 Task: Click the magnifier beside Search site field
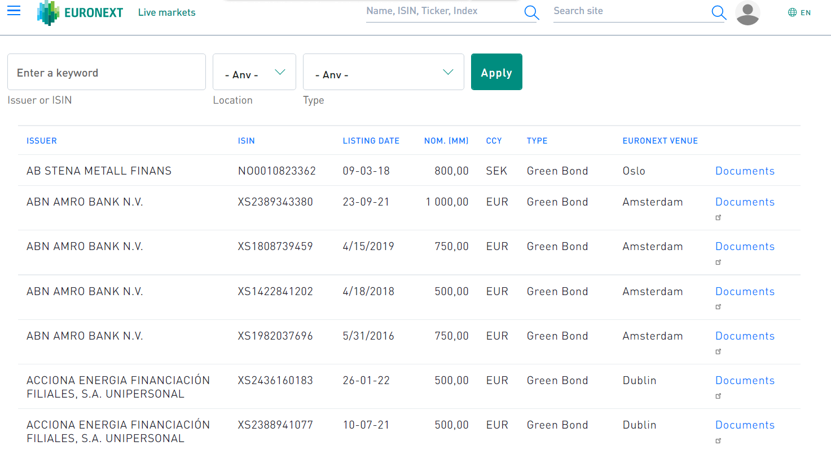tap(718, 12)
